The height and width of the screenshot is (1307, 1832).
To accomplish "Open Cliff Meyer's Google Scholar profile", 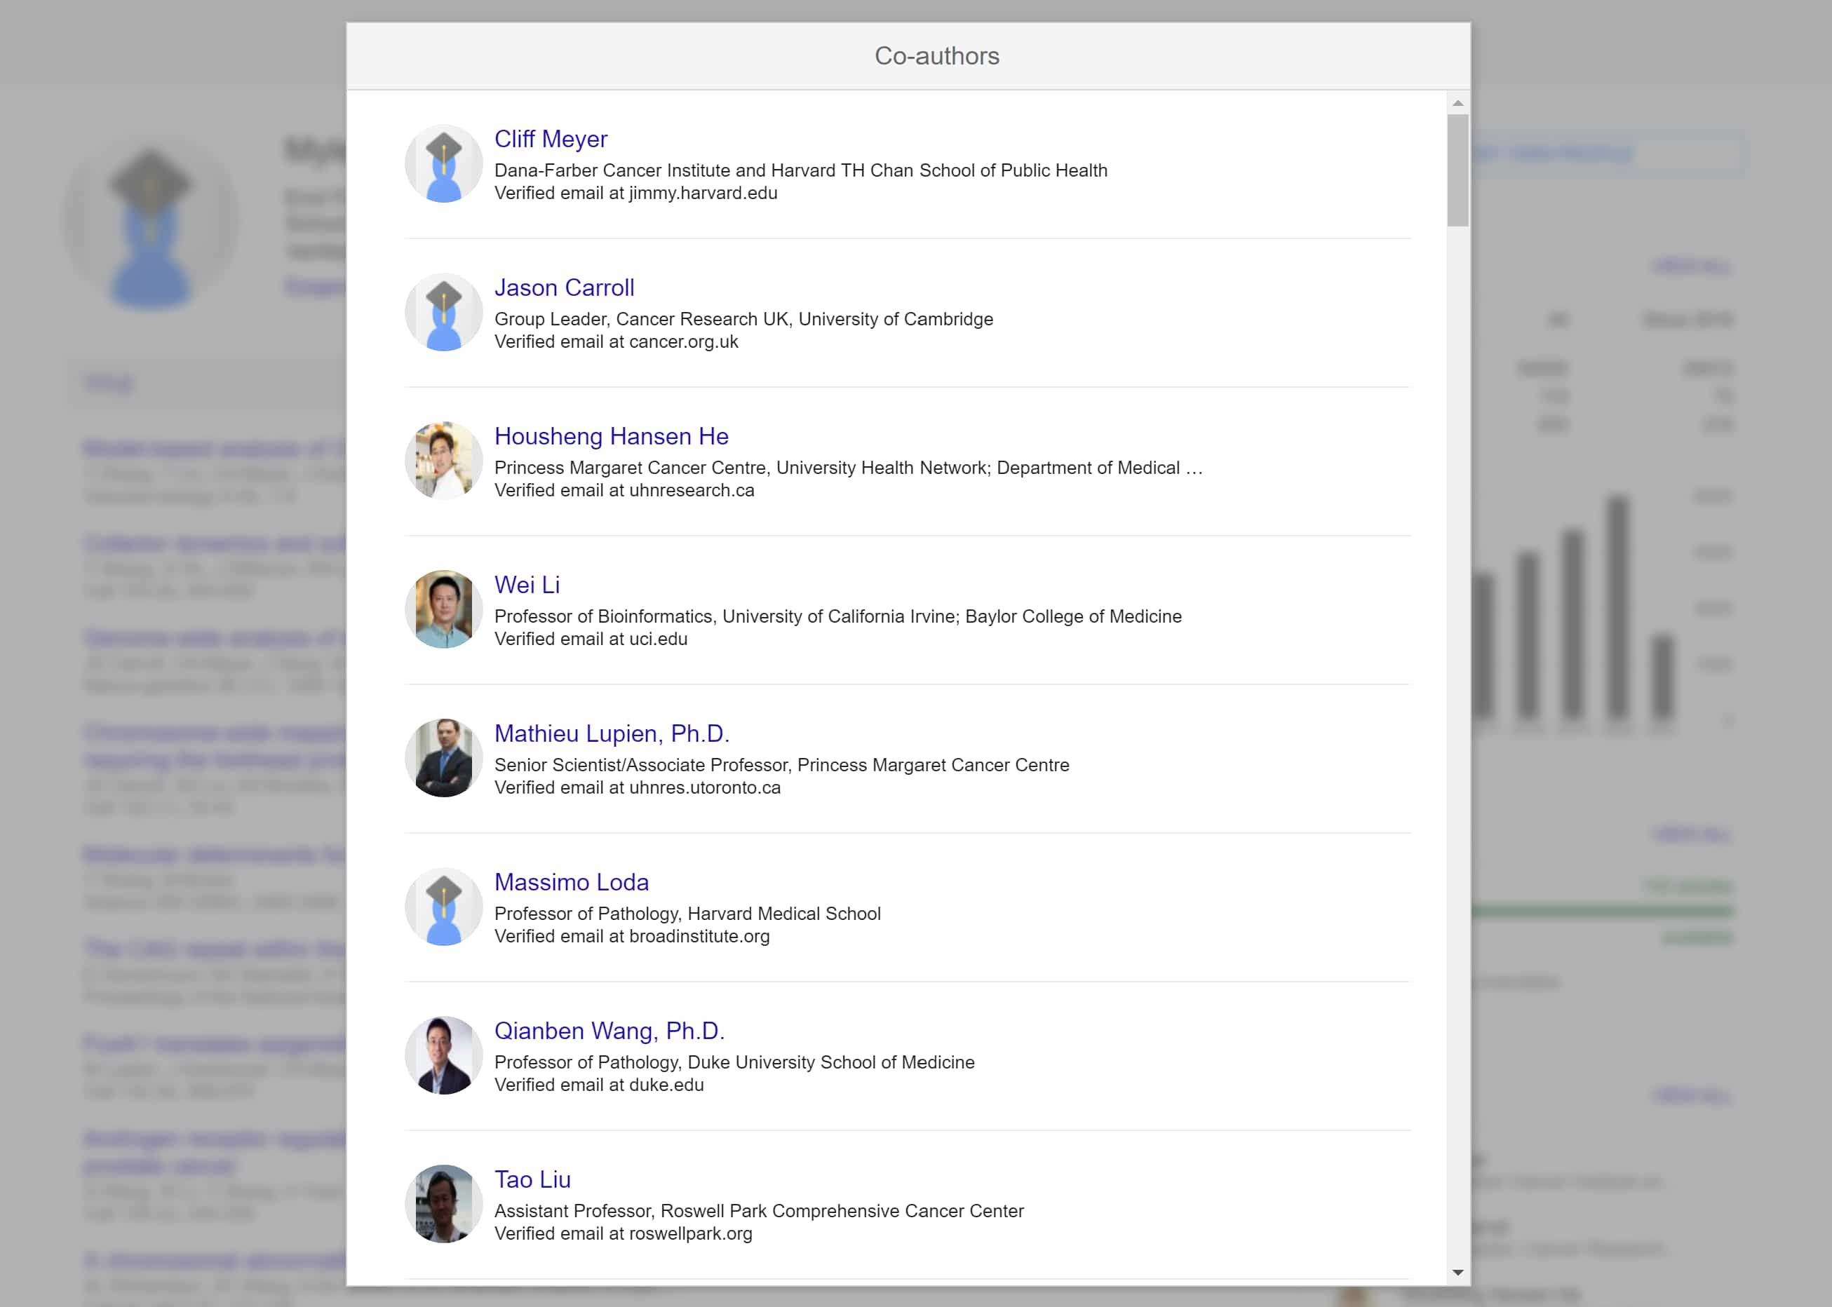I will [551, 139].
